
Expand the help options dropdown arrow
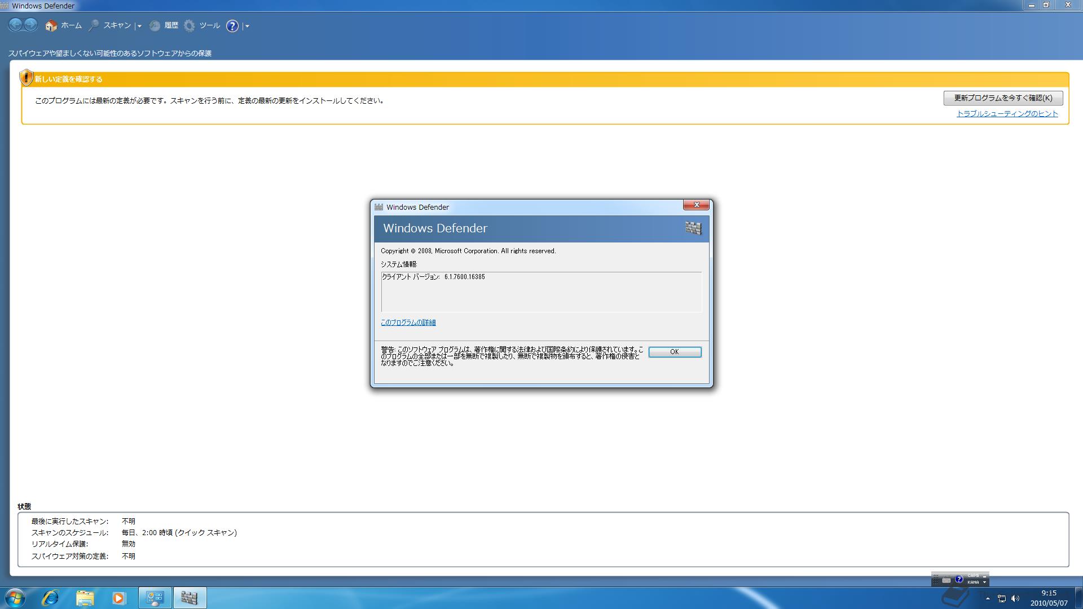point(247,26)
